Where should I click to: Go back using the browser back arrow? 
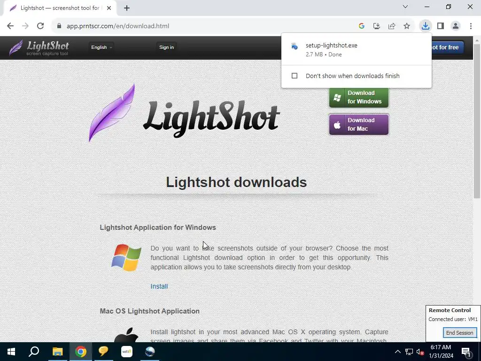[x=10, y=26]
